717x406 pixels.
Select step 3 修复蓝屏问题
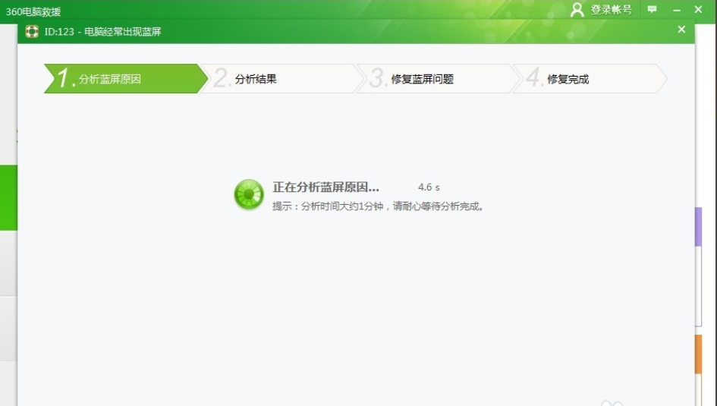[439, 79]
